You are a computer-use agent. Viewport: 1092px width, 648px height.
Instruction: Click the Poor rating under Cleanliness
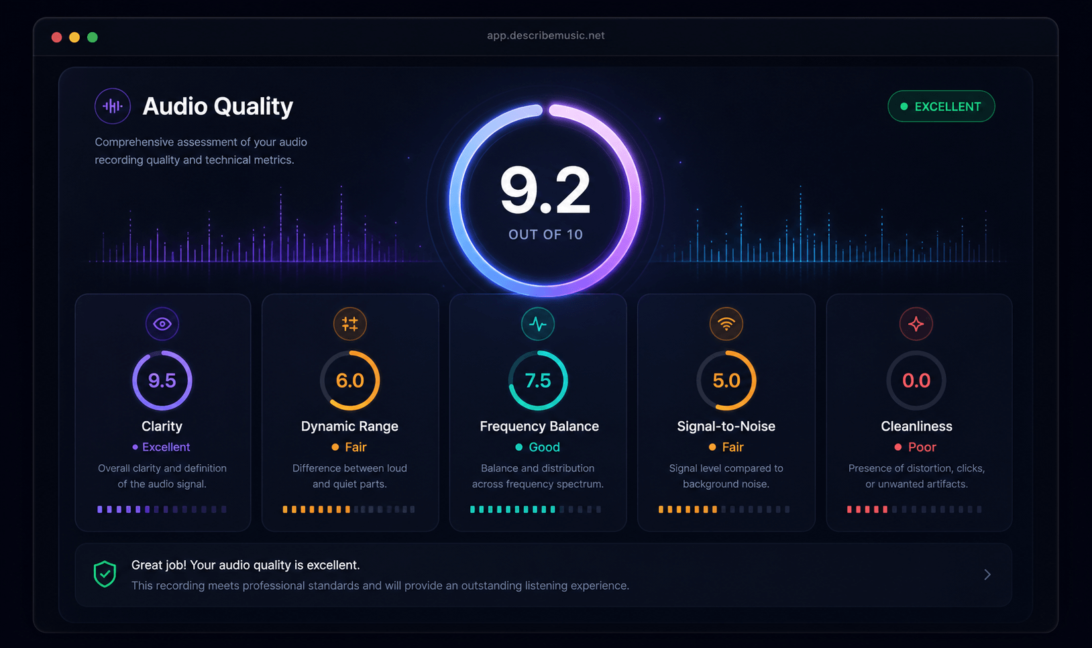point(915,447)
